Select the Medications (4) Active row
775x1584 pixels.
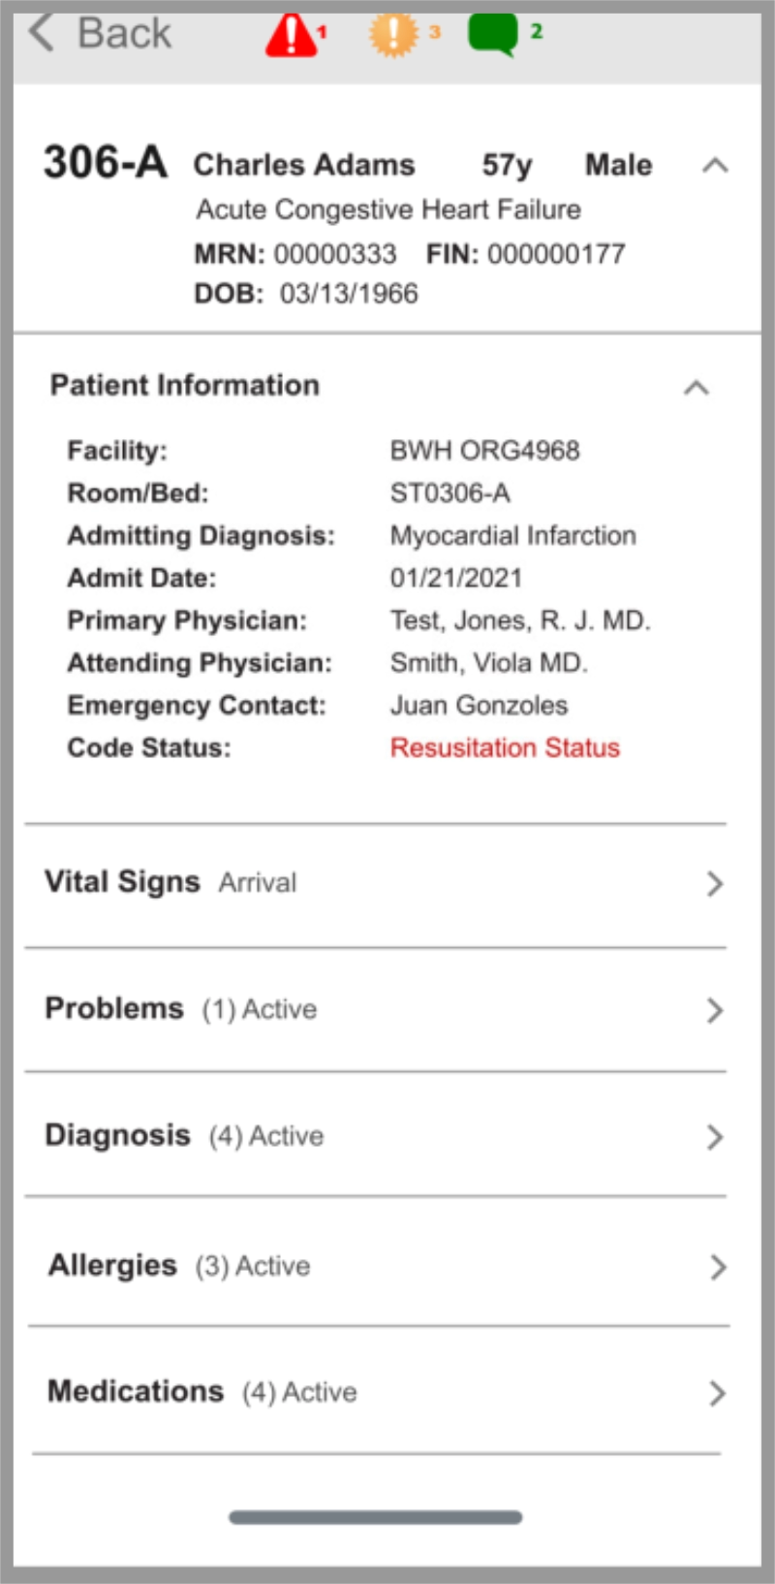[x=202, y=1392]
